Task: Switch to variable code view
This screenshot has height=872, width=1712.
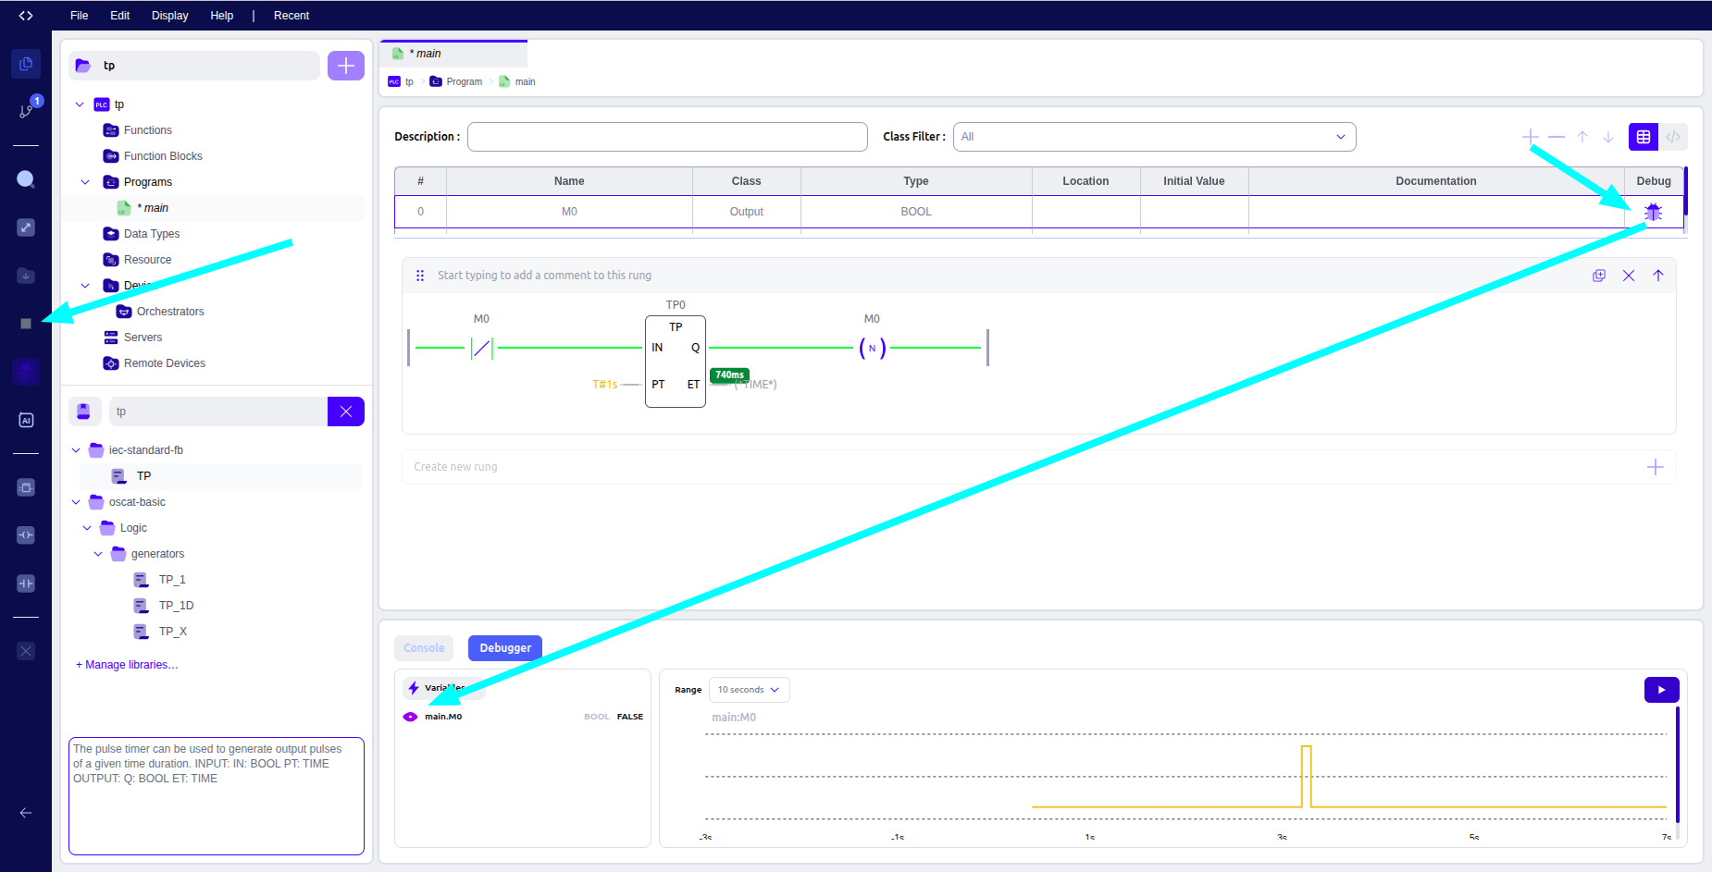Action: pyautogui.click(x=1673, y=137)
